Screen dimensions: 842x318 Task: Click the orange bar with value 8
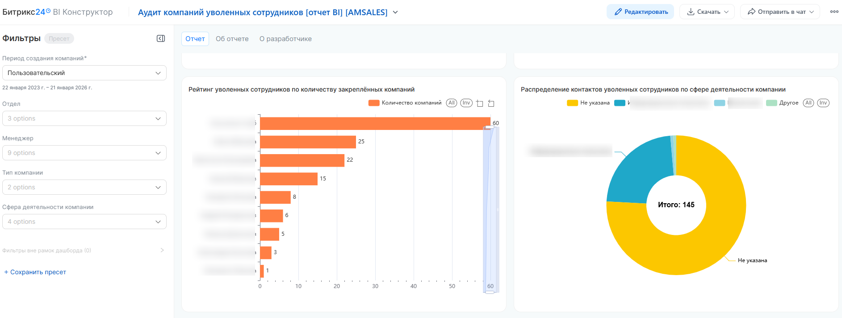pyautogui.click(x=275, y=197)
